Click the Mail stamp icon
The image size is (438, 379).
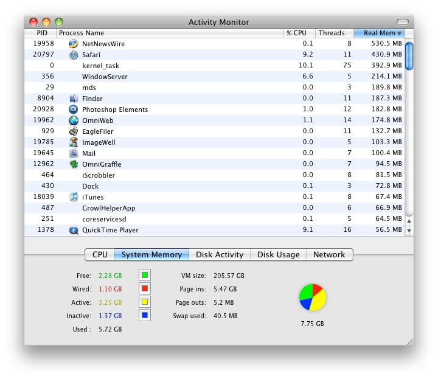click(74, 153)
